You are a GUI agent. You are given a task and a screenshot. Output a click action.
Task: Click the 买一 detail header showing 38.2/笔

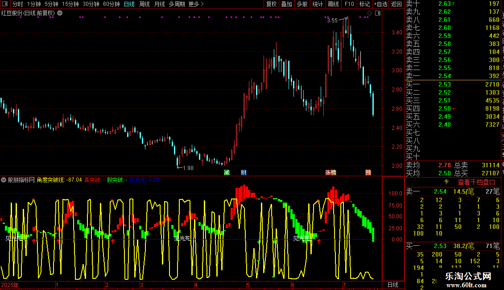coord(453,246)
